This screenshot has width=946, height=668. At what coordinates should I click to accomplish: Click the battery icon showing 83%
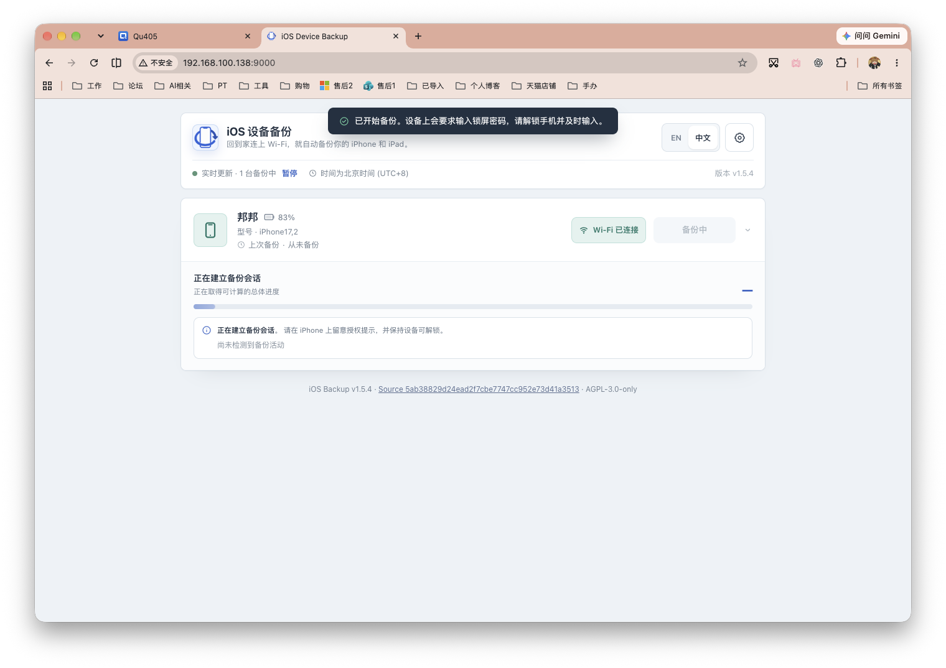pyautogui.click(x=269, y=217)
